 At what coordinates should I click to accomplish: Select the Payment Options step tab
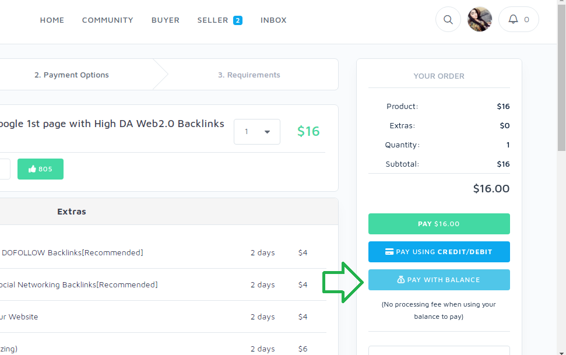(x=72, y=75)
